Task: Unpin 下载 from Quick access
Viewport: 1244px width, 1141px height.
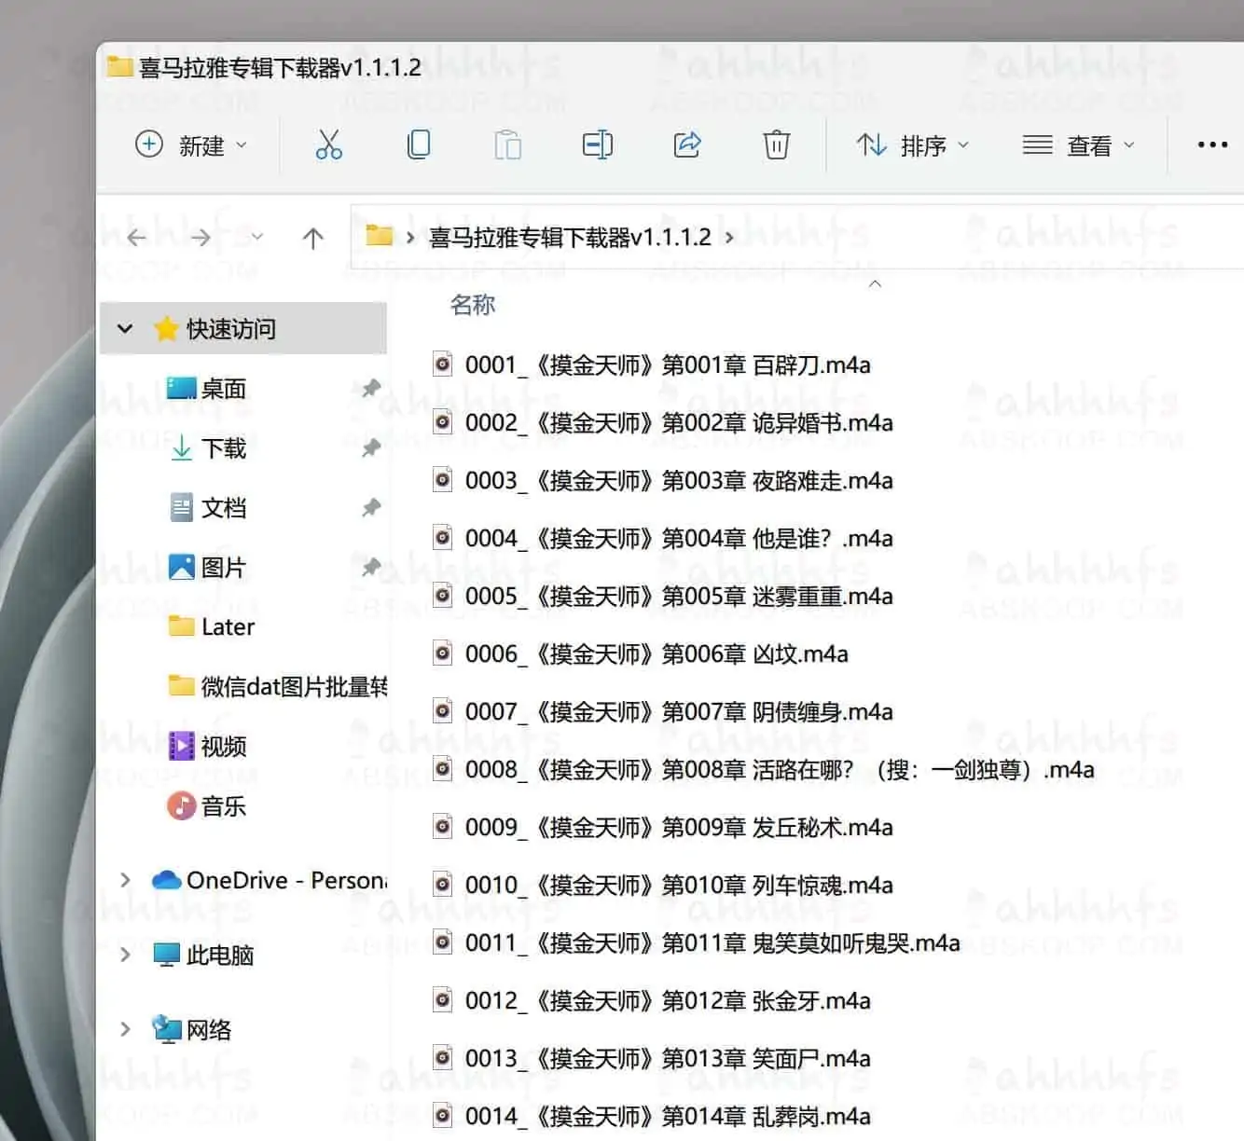Action: (x=370, y=448)
